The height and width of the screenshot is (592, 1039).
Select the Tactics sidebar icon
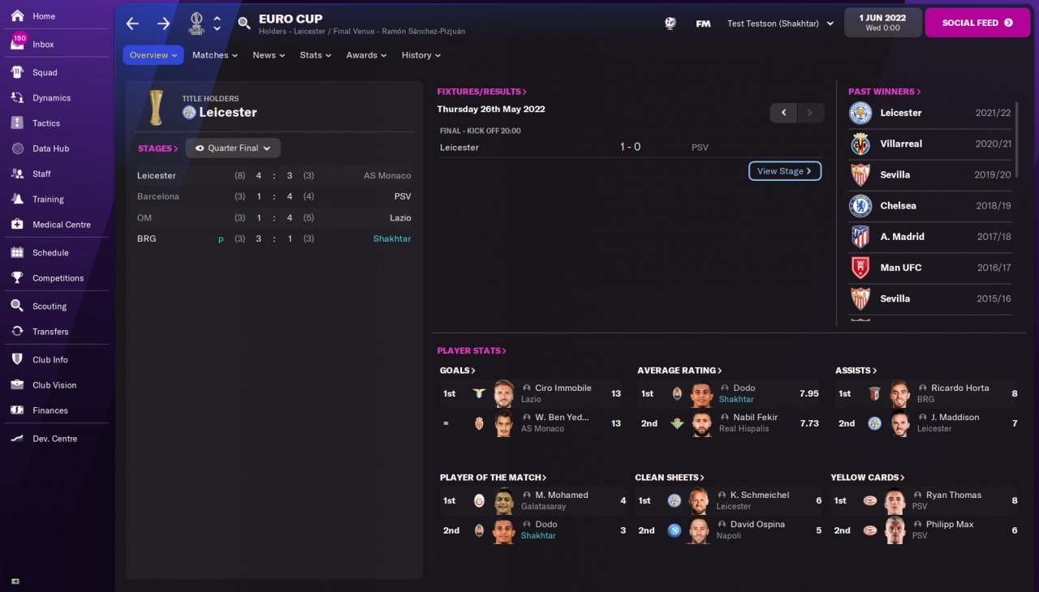17,122
